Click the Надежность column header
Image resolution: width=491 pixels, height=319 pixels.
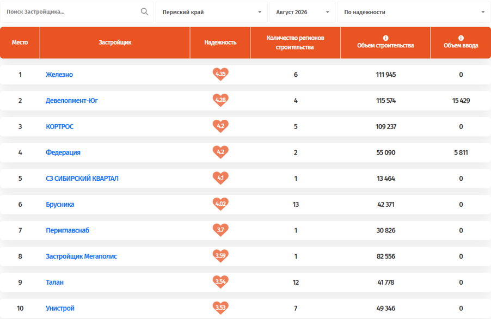click(220, 42)
